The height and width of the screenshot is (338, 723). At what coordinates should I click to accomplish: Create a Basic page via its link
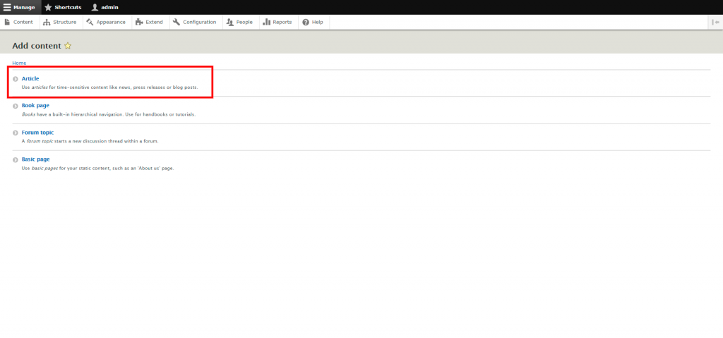[35, 159]
